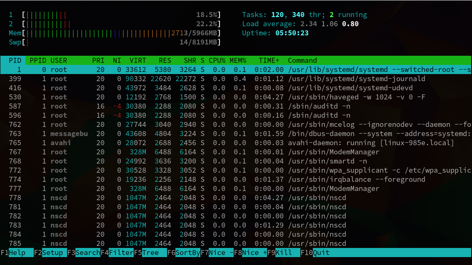Click F9 Kill in function bar

[x=284, y=253]
